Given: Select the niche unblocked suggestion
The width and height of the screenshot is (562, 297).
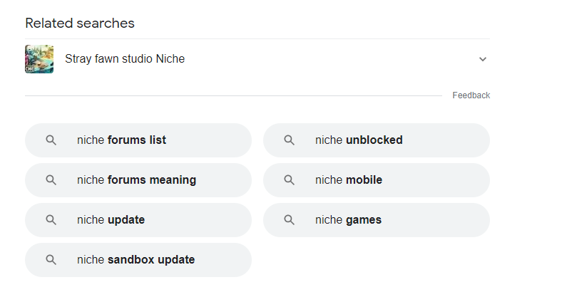Looking at the screenshot, I should click(x=377, y=140).
